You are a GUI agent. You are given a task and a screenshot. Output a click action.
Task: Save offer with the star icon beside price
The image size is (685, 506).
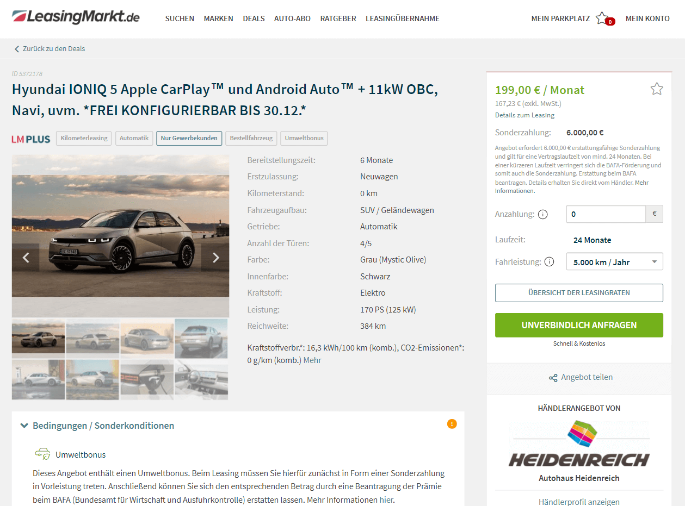tap(657, 89)
